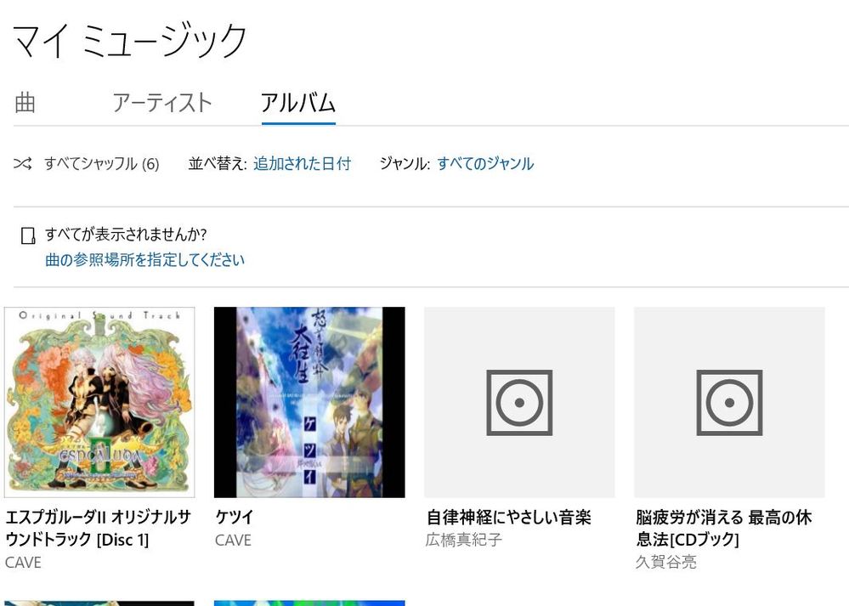The width and height of the screenshot is (849, 606).
Task: Click artist name 久賀谷亮
Action: coord(666,562)
